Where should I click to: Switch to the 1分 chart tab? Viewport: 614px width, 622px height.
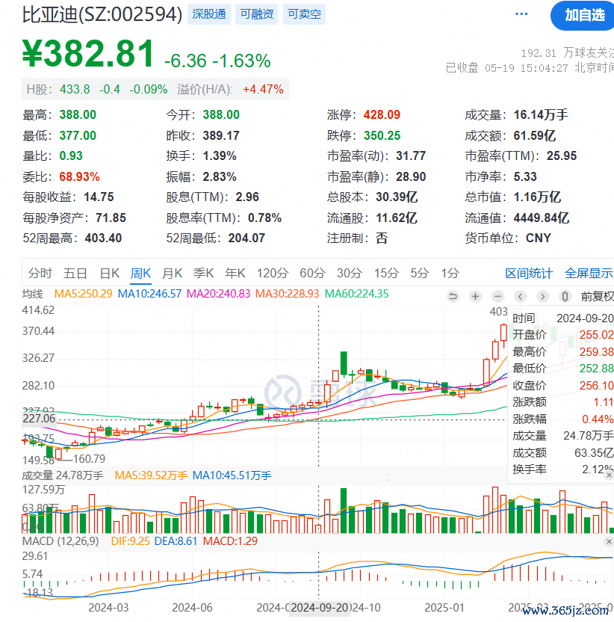click(450, 273)
